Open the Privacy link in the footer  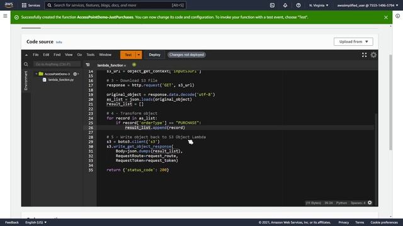[344, 222]
